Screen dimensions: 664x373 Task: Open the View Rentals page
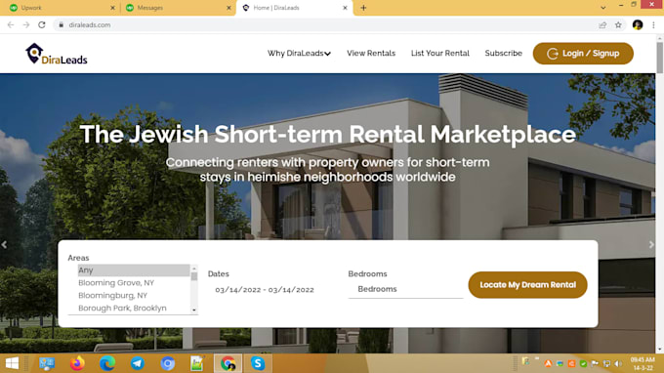[x=371, y=54]
